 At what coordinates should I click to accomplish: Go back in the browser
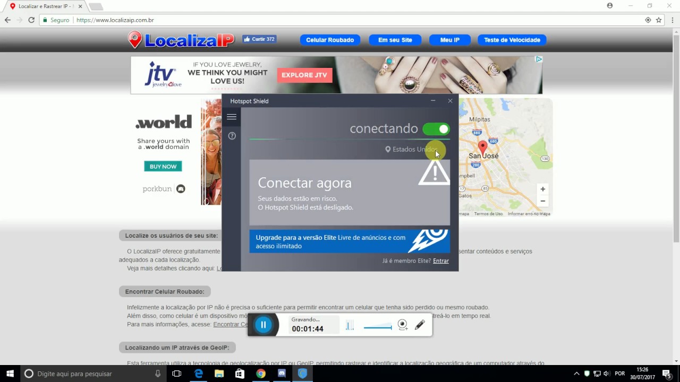[x=7, y=20]
